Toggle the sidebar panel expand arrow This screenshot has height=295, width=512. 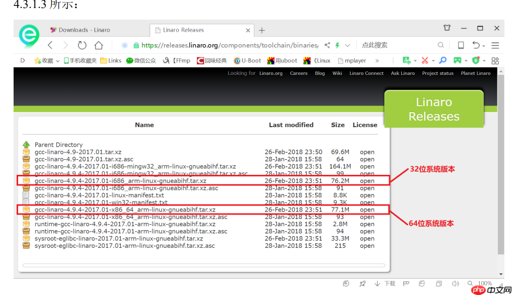23,60
